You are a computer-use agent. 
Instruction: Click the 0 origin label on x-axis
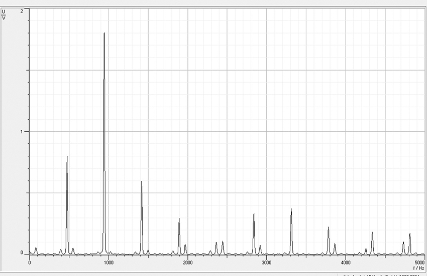pos(30,262)
